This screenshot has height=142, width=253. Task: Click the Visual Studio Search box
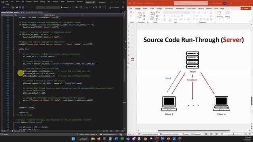90,2
